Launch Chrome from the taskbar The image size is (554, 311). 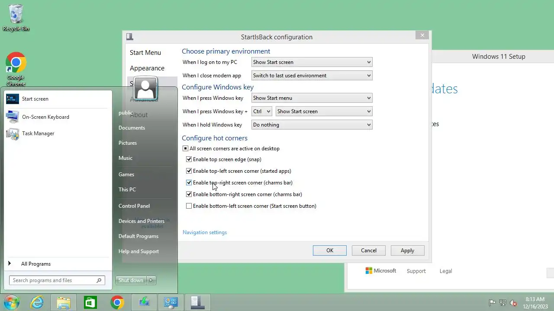(117, 302)
